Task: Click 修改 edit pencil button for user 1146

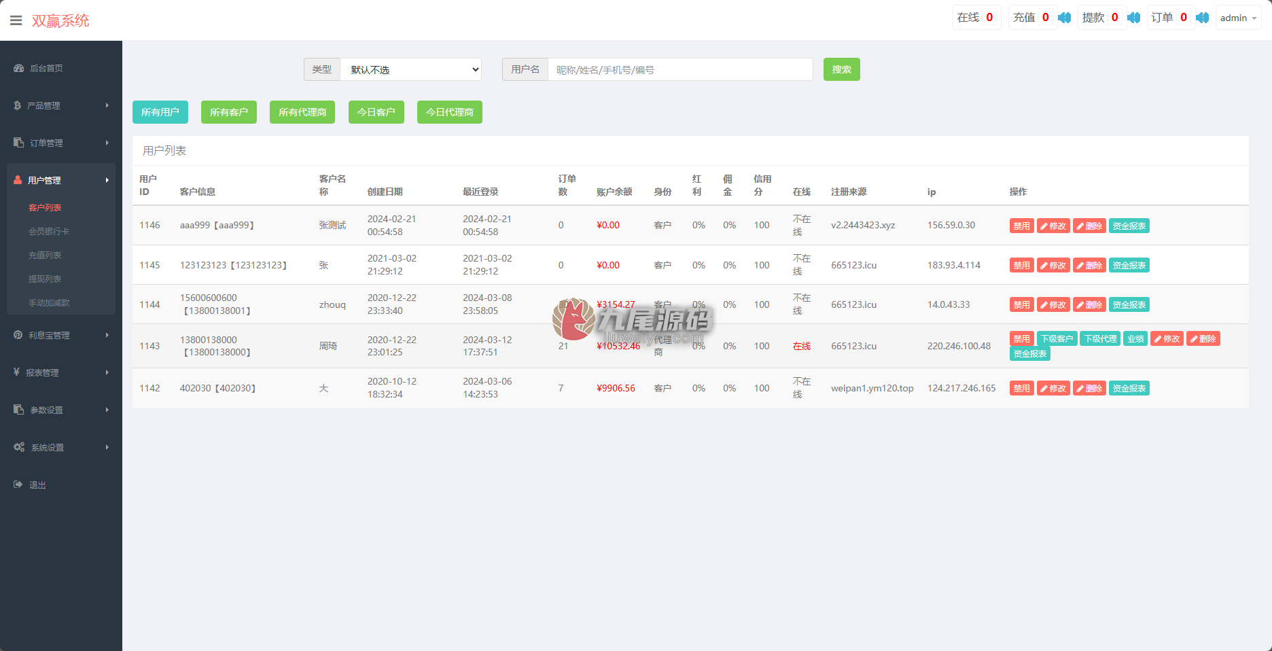Action: (1053, 226)
